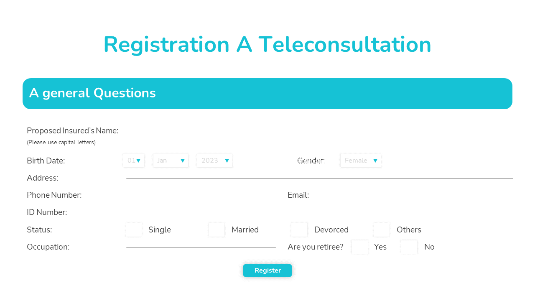Open the birth month dropdown arrow
The image size is (535, 301).
(183, 161)
